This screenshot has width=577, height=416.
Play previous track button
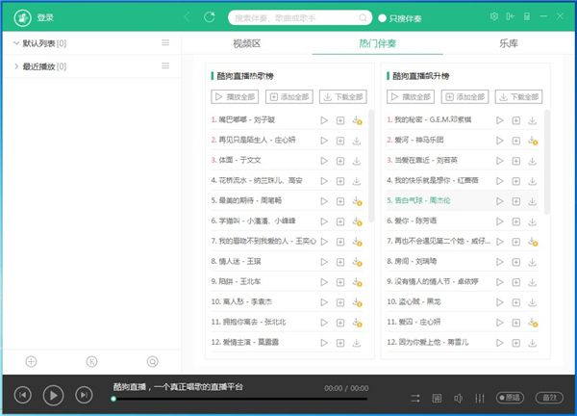coord(23,396)
